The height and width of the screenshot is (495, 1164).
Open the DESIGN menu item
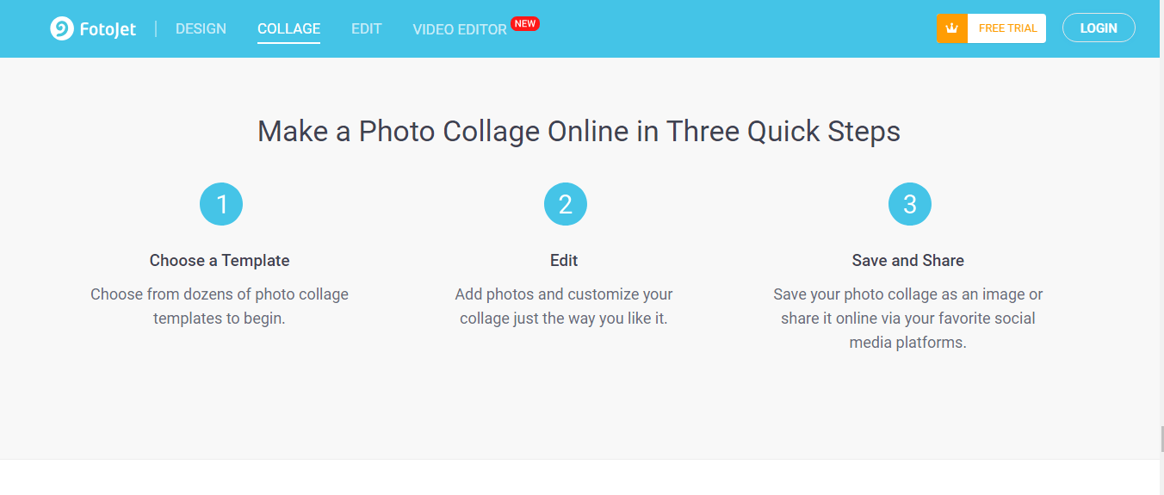pyautogui.click(x=201, y=28)
